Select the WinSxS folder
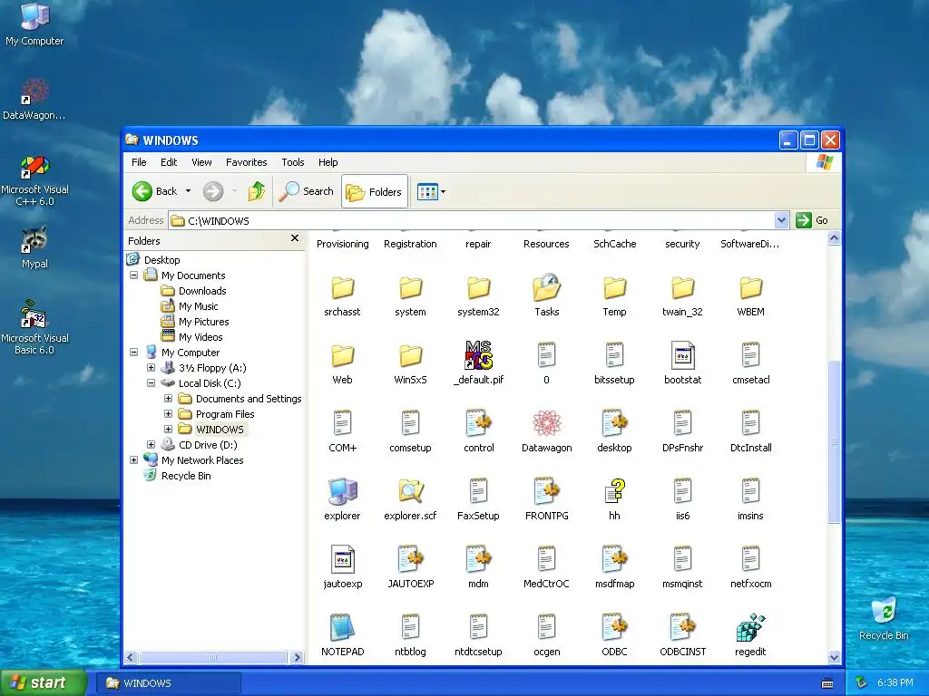The height and width of the screenshot is (696, 929). (410, 356)
